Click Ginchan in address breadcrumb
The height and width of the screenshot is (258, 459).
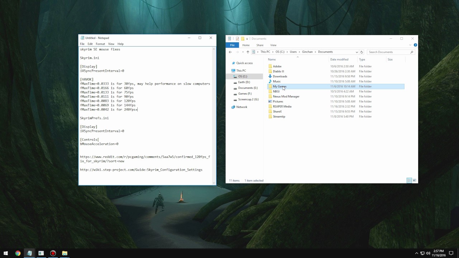click(307, 52)
